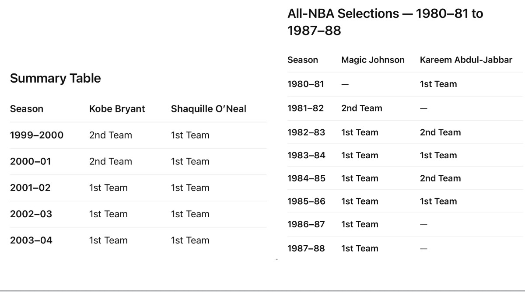Click the 1986–87 season row label
This screenshot has height=292, width=525.
(306, 224)
